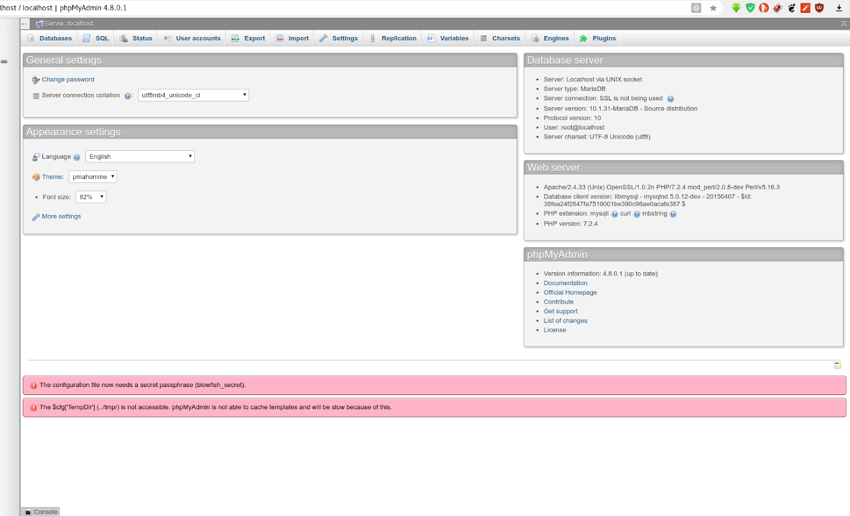
Task: Click 'Version information: 4.8.0.1 (up to date)'
Action: click(x=600, y=274)
